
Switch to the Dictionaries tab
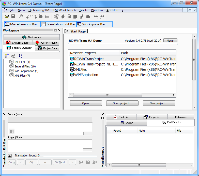pos(32,37)
